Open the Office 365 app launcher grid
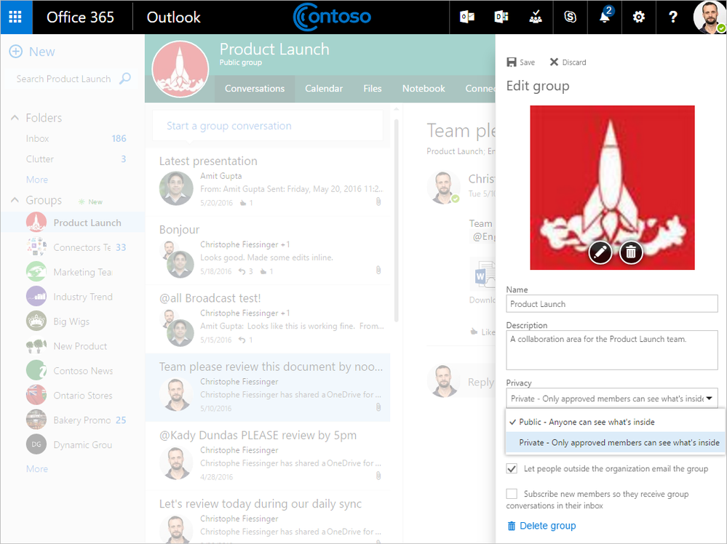Screen dimensions: 727x544 pyautogui.click(x=16, y=17)
